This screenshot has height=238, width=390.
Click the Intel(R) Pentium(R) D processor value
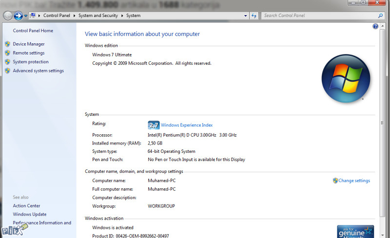pyautogui.click(x=192, y=135)
